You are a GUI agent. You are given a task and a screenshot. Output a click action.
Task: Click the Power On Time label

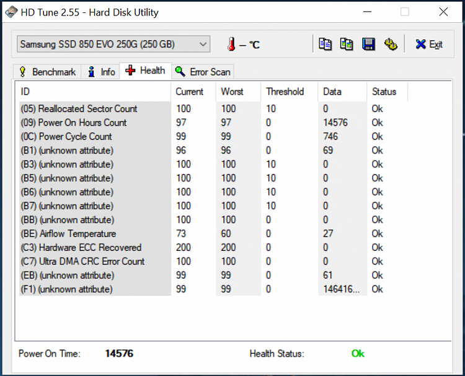pyautogui.click(x=50, y=354)
